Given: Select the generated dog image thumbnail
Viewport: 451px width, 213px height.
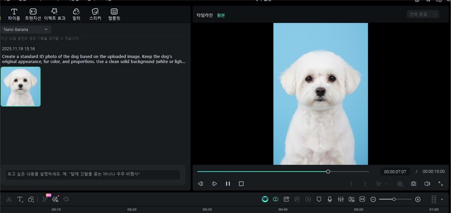Looking at the screenshot, I should pos(20,86).
